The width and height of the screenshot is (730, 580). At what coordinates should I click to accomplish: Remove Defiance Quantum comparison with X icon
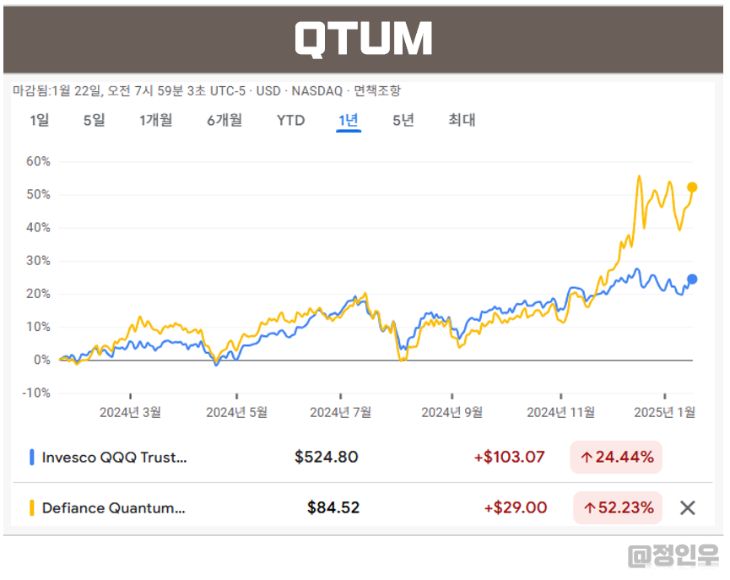coord(688,507)
